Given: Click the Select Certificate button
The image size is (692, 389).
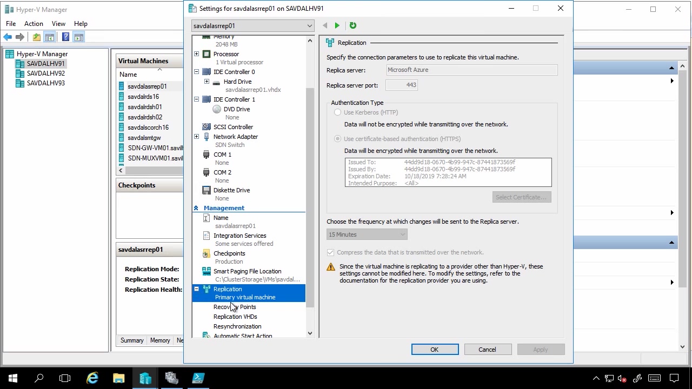Looking at the screenshot, I should [x=522, y=197].
